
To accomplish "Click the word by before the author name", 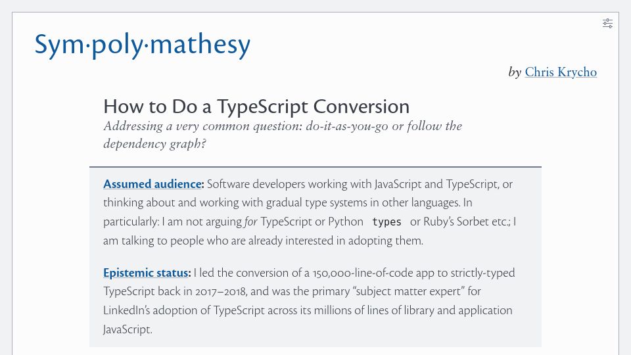I will pyautogui.click(x=515, y=72).
